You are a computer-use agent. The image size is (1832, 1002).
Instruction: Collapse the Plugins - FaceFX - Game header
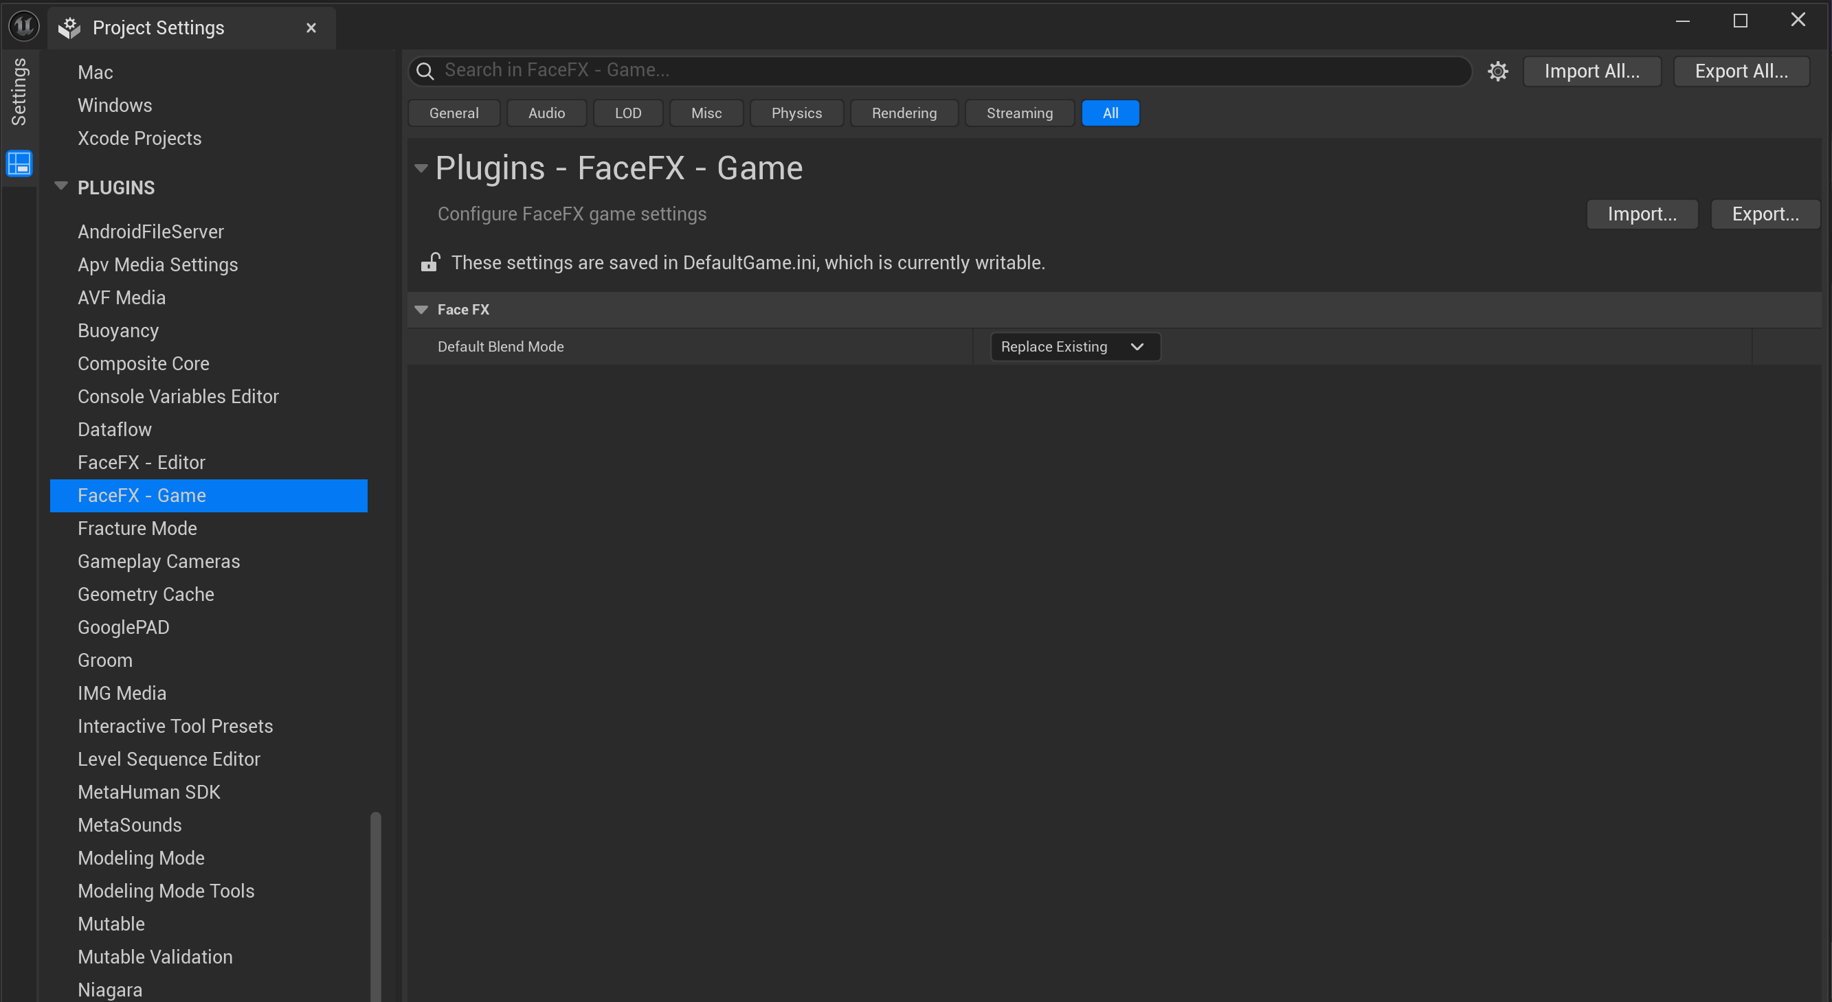(421, 168)
